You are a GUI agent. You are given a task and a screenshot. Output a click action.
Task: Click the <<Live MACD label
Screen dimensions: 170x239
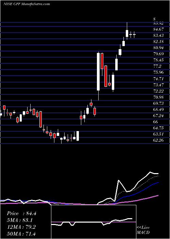click(143, 230)
